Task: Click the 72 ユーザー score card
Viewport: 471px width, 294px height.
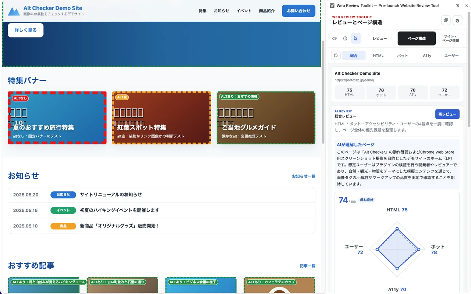Action: 445,92
